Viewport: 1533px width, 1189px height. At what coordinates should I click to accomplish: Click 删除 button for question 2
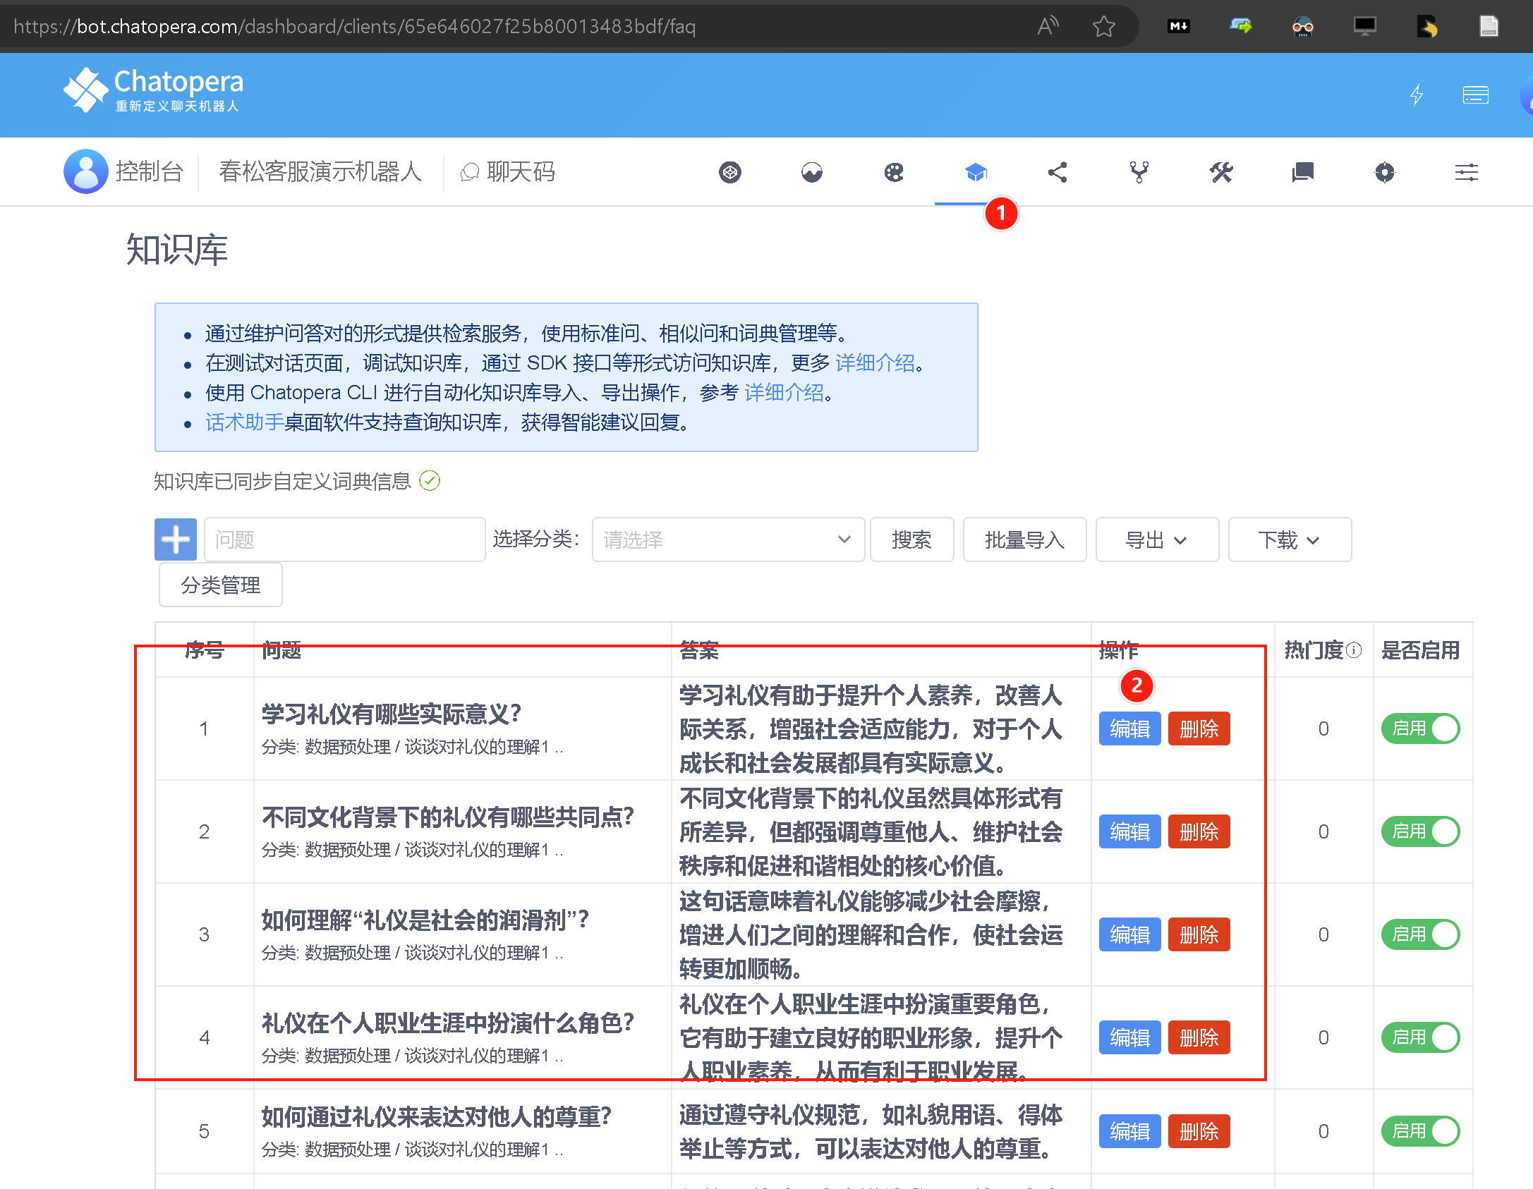[1198, 831]
